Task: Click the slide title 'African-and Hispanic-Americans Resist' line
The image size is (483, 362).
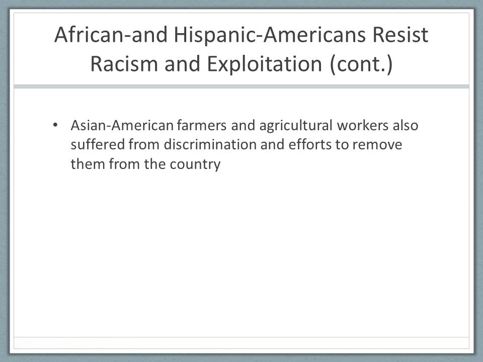Action: [x=241, y=35]
